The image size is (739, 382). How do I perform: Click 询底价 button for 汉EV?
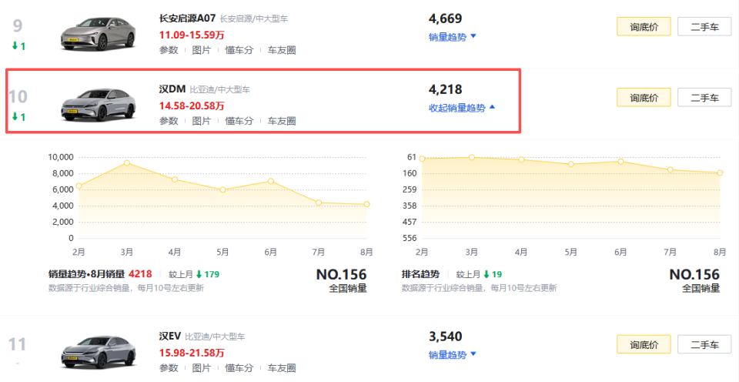coord(644,345)
